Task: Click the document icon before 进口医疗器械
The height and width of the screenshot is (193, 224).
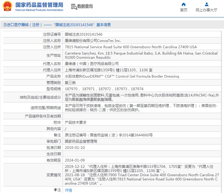Action: [x=5, y=25]
